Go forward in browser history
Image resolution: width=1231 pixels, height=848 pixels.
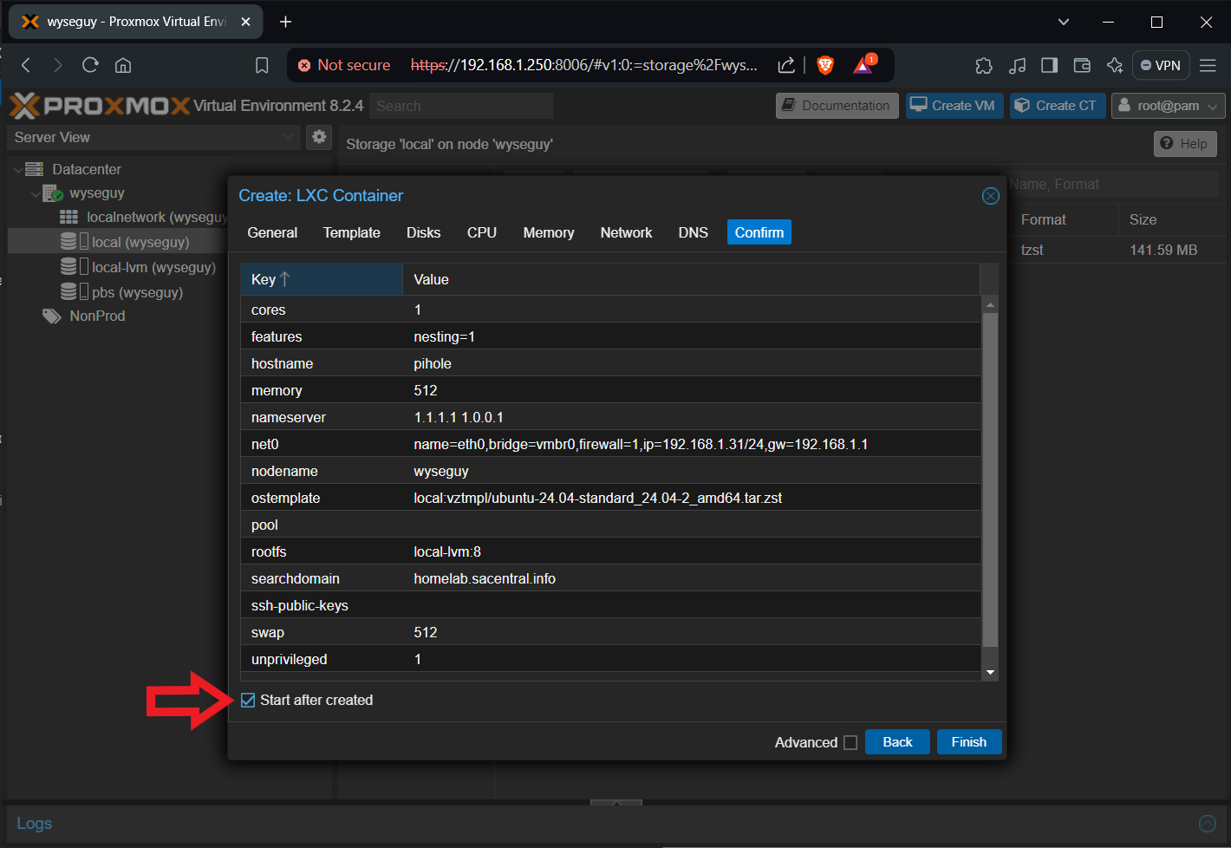click(x=57, y=65)
